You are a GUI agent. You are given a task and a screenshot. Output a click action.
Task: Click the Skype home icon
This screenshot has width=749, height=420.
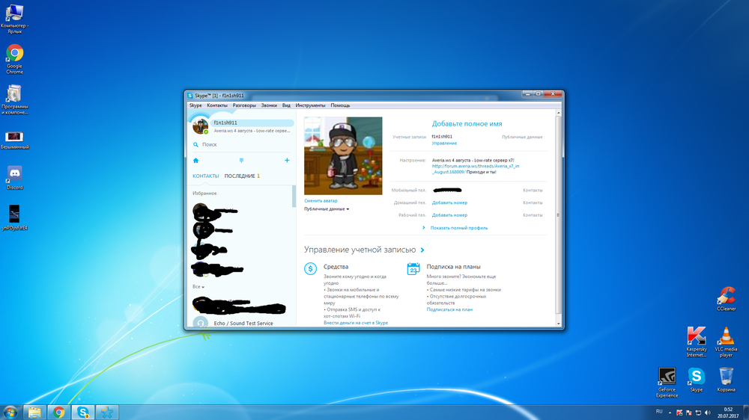(x=196, y=160)
